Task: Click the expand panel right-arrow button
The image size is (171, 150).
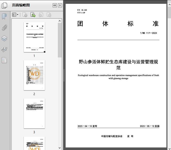Action: click(60, 5)
